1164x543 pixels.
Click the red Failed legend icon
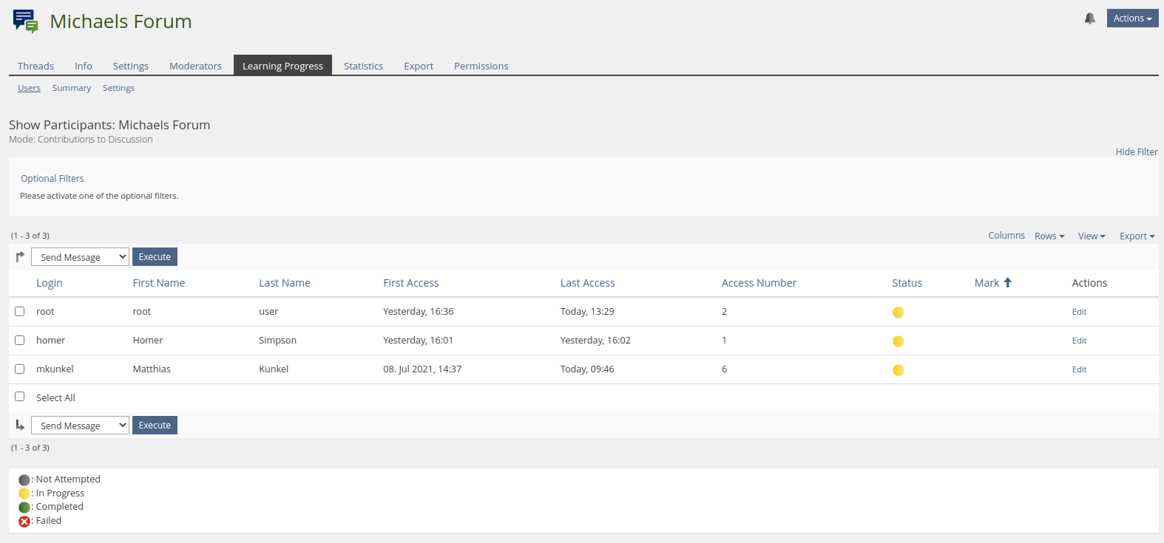tap(24, 522)
